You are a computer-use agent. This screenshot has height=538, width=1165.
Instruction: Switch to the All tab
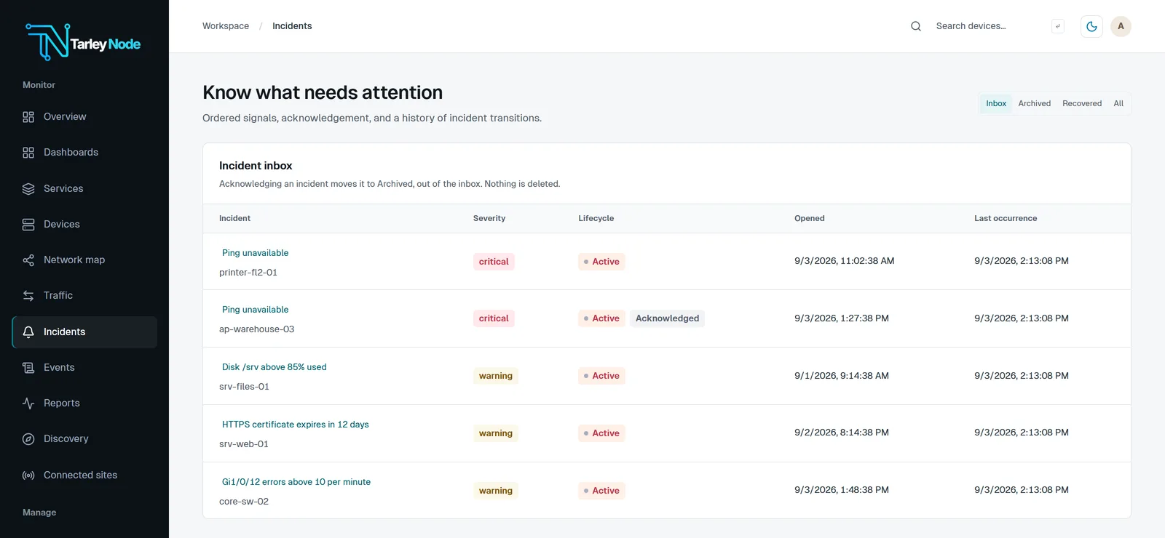point(1118,103)
